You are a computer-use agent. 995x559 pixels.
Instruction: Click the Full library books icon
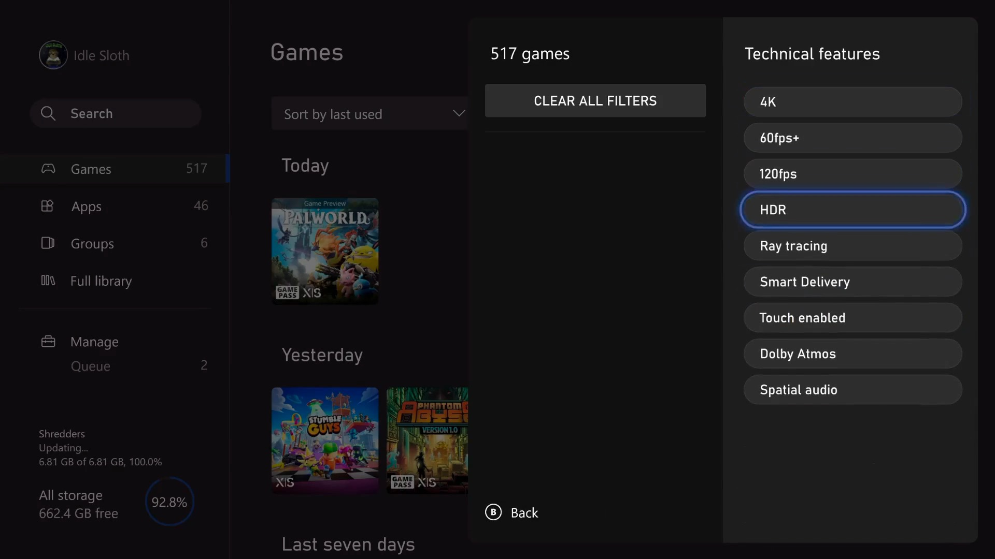pyautogui.click(x=48, y=281)
